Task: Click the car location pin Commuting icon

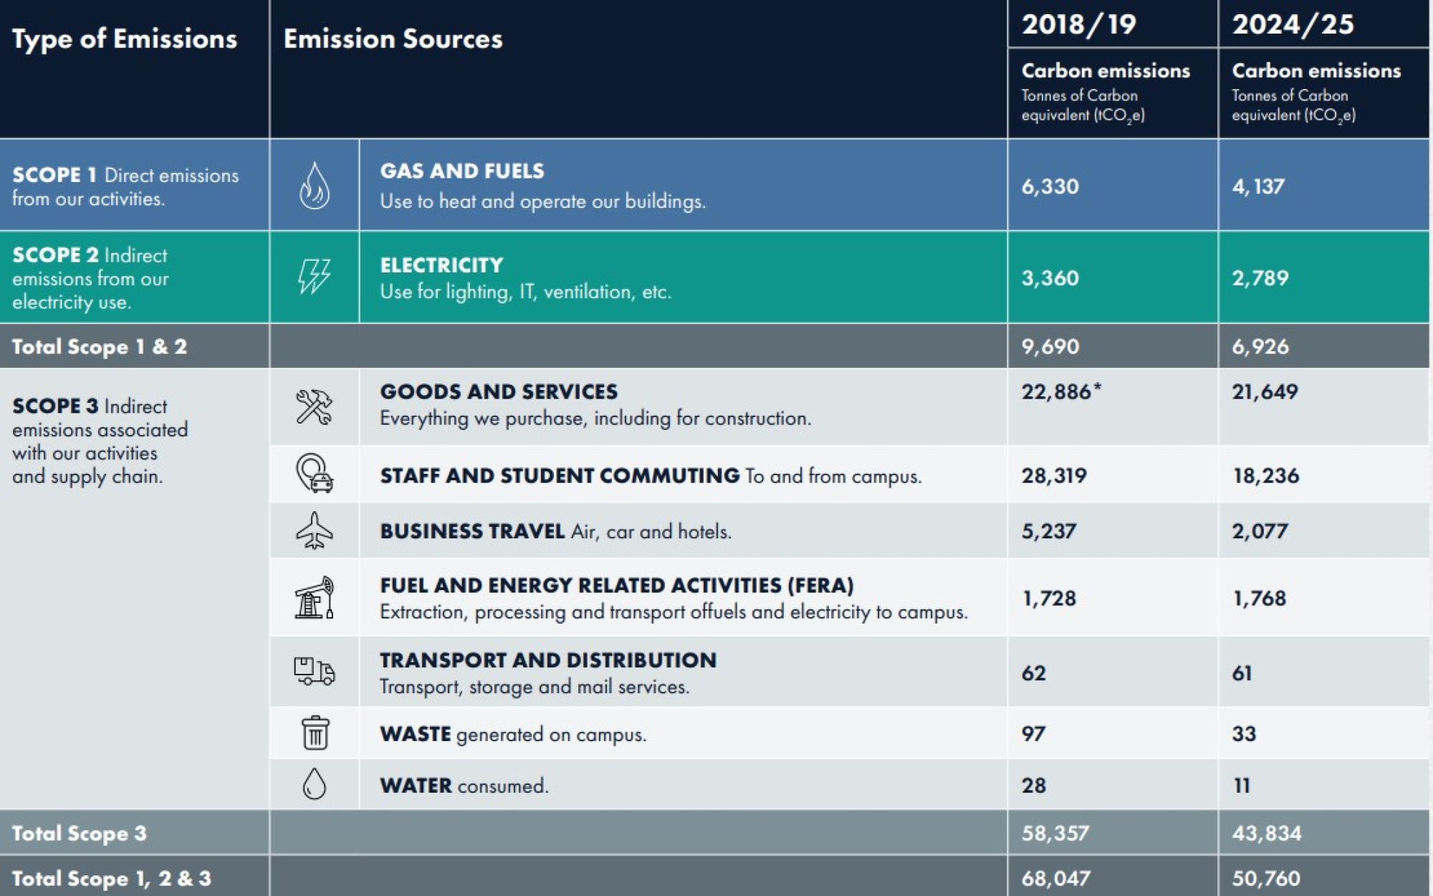Action: (315, 473)
